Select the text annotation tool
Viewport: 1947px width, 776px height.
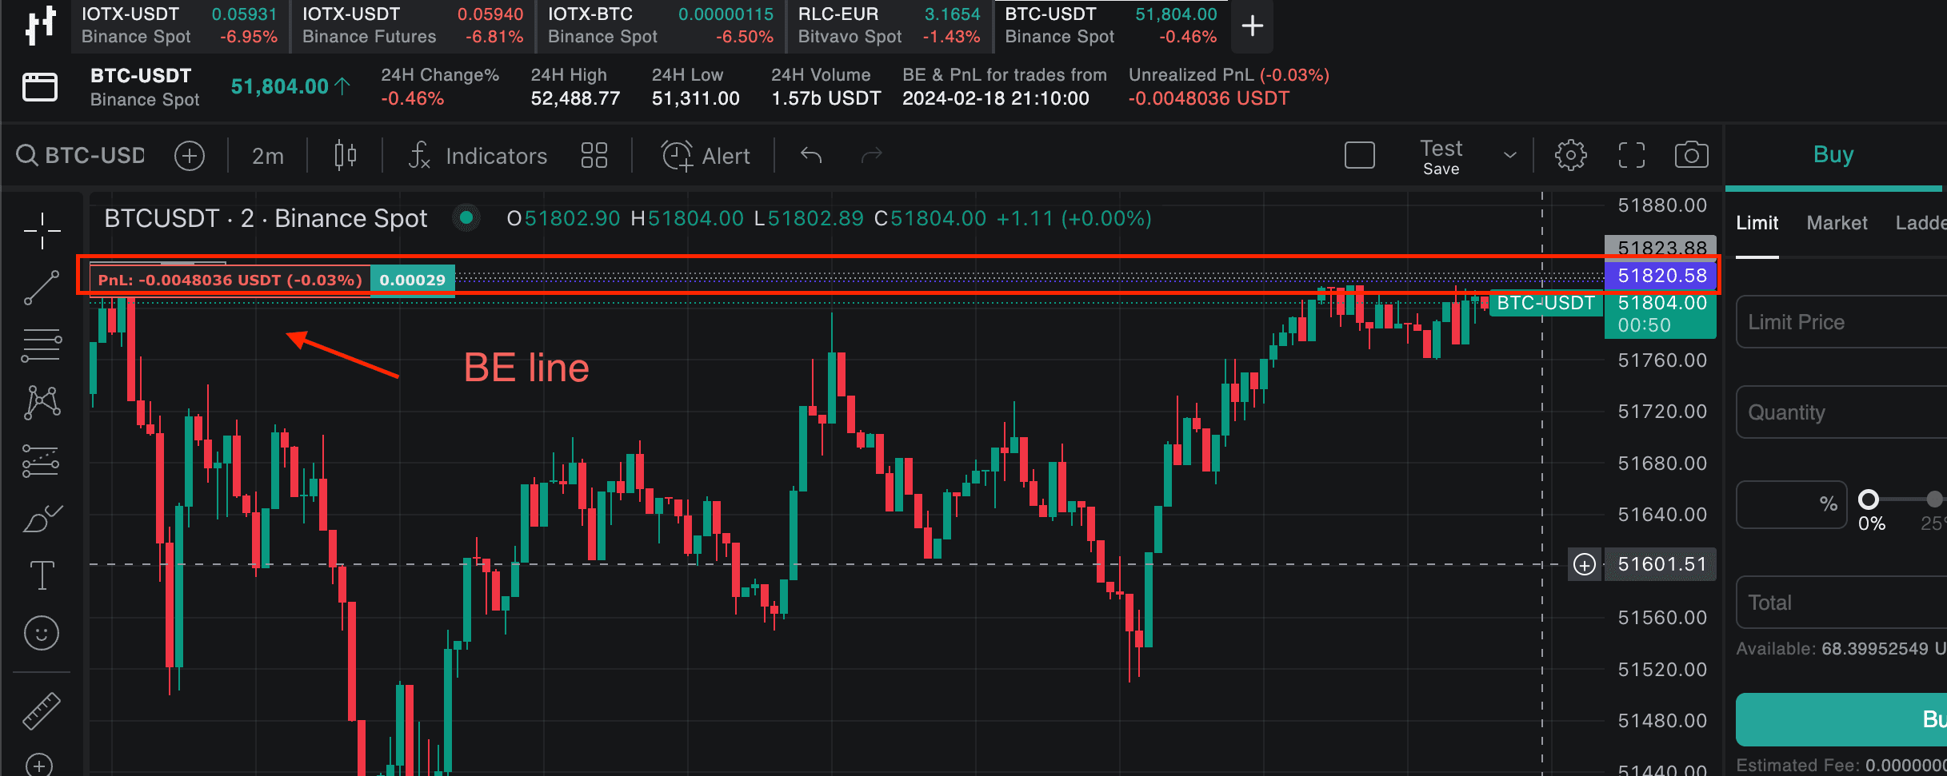pos(42,575)
